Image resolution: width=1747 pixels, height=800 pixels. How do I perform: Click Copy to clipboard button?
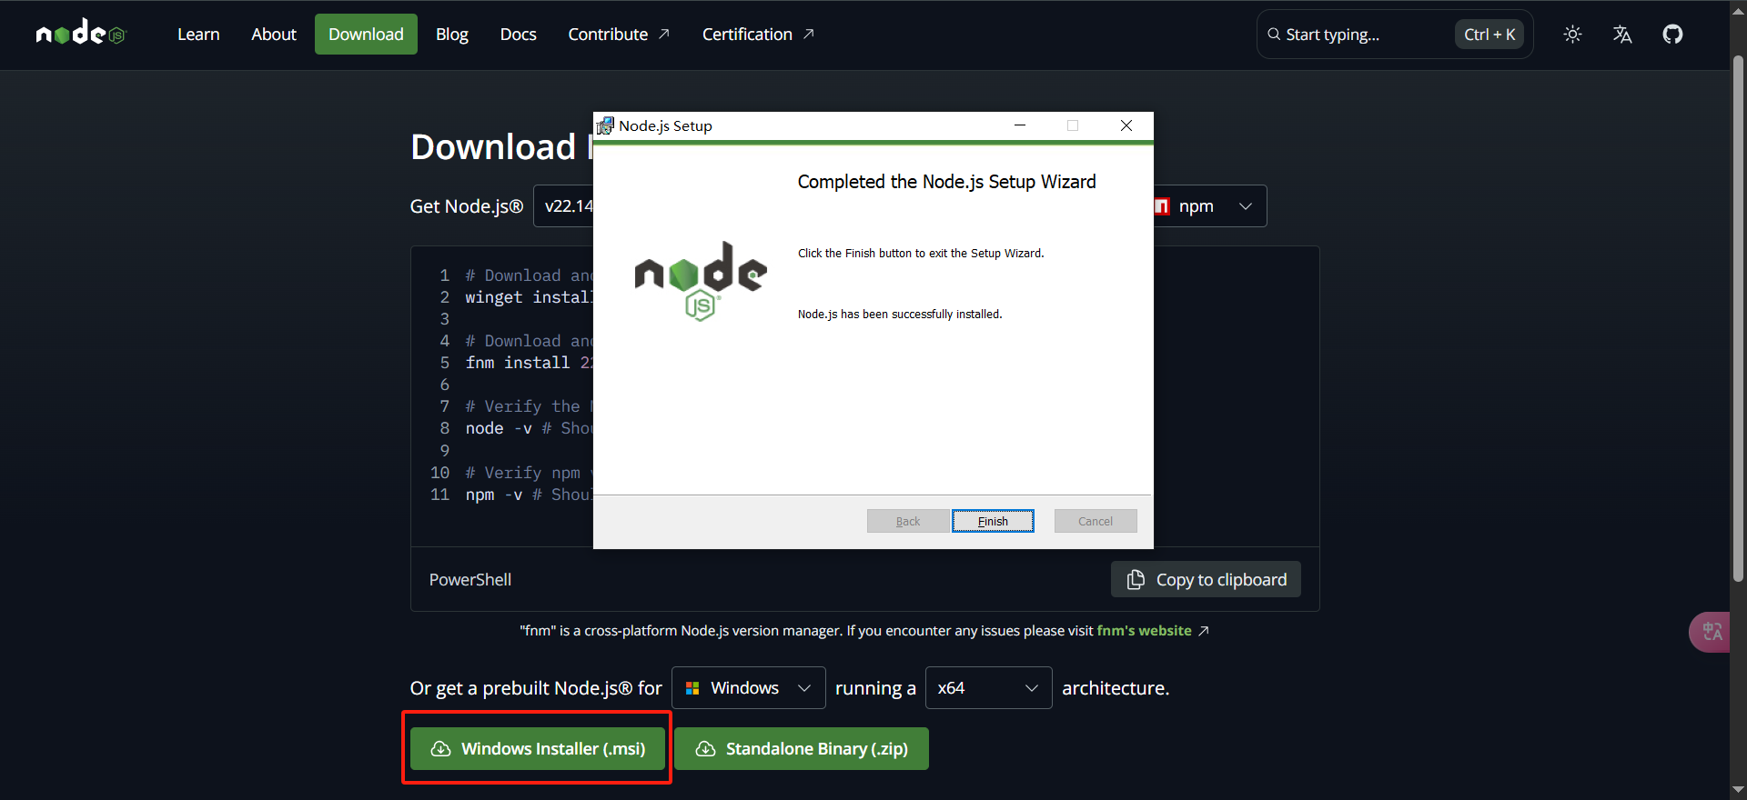pos(1206,579)
